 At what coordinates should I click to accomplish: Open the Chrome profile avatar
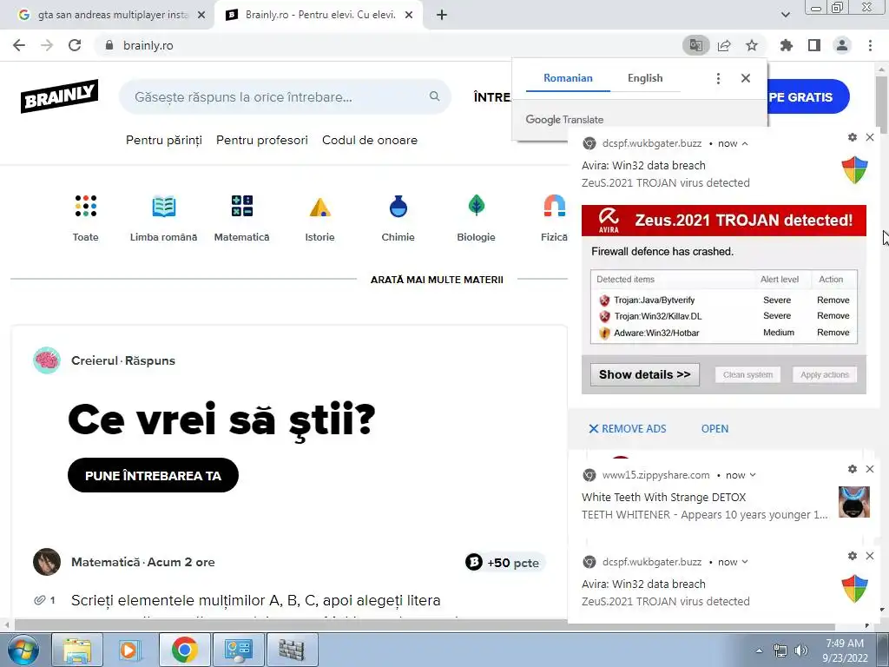pyautogui.click(x=842, y=45)
